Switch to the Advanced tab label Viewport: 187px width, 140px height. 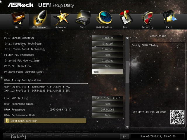61,27
